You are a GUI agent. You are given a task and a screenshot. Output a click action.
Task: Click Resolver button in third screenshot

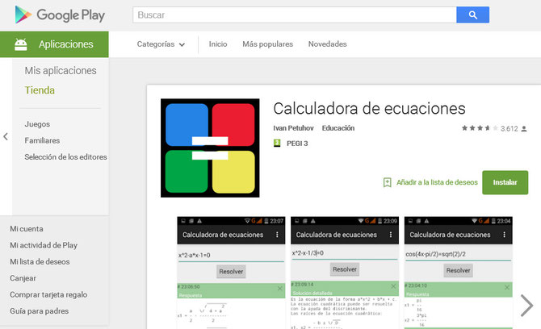click(458, 270)
